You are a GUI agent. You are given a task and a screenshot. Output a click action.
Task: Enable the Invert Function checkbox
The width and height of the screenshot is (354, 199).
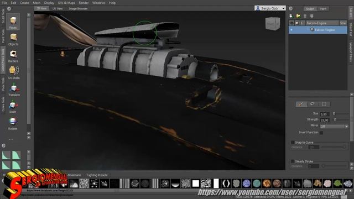(x=321, y=133)
